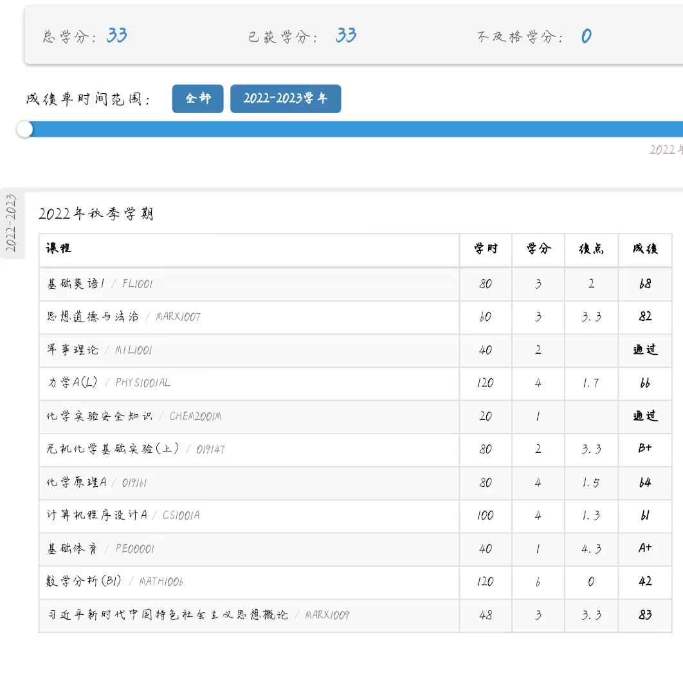
Task: Click the 019161 course code
Action: (134, 482)
